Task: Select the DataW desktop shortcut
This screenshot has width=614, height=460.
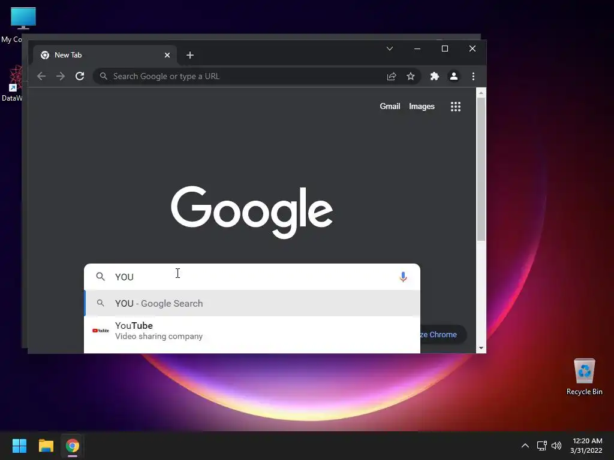Action: (12, 83)
